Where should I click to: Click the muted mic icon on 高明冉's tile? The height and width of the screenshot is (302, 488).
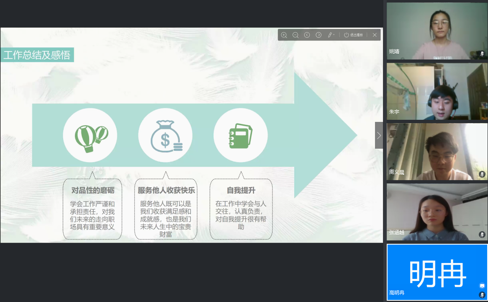click(x=482, y=295)
